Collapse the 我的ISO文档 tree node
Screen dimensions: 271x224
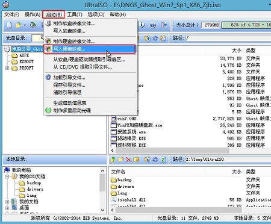tap(7, 176)
